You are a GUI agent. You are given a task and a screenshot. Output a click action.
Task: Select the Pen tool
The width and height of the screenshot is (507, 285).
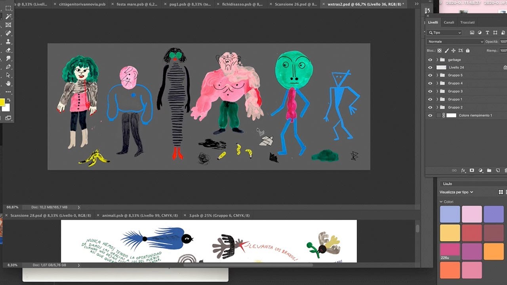point(8,66)
